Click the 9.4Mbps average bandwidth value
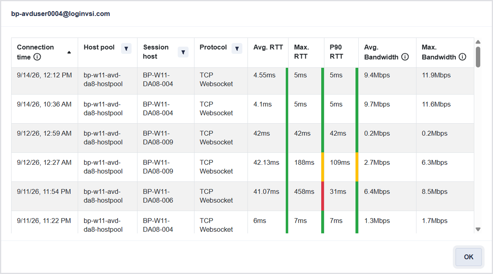The height and width of the screenshot is (274, 493). (377, 75)
